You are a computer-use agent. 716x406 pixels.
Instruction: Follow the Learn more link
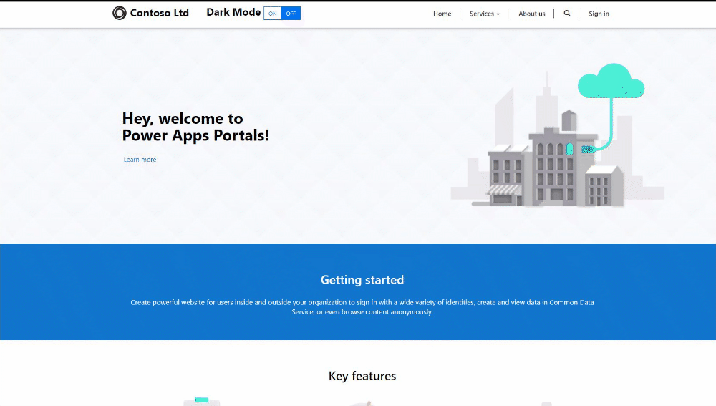pyautogui.click(x=140, y=160)
